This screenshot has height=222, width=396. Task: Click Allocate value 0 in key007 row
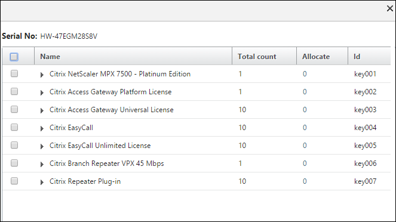(305, 181)
